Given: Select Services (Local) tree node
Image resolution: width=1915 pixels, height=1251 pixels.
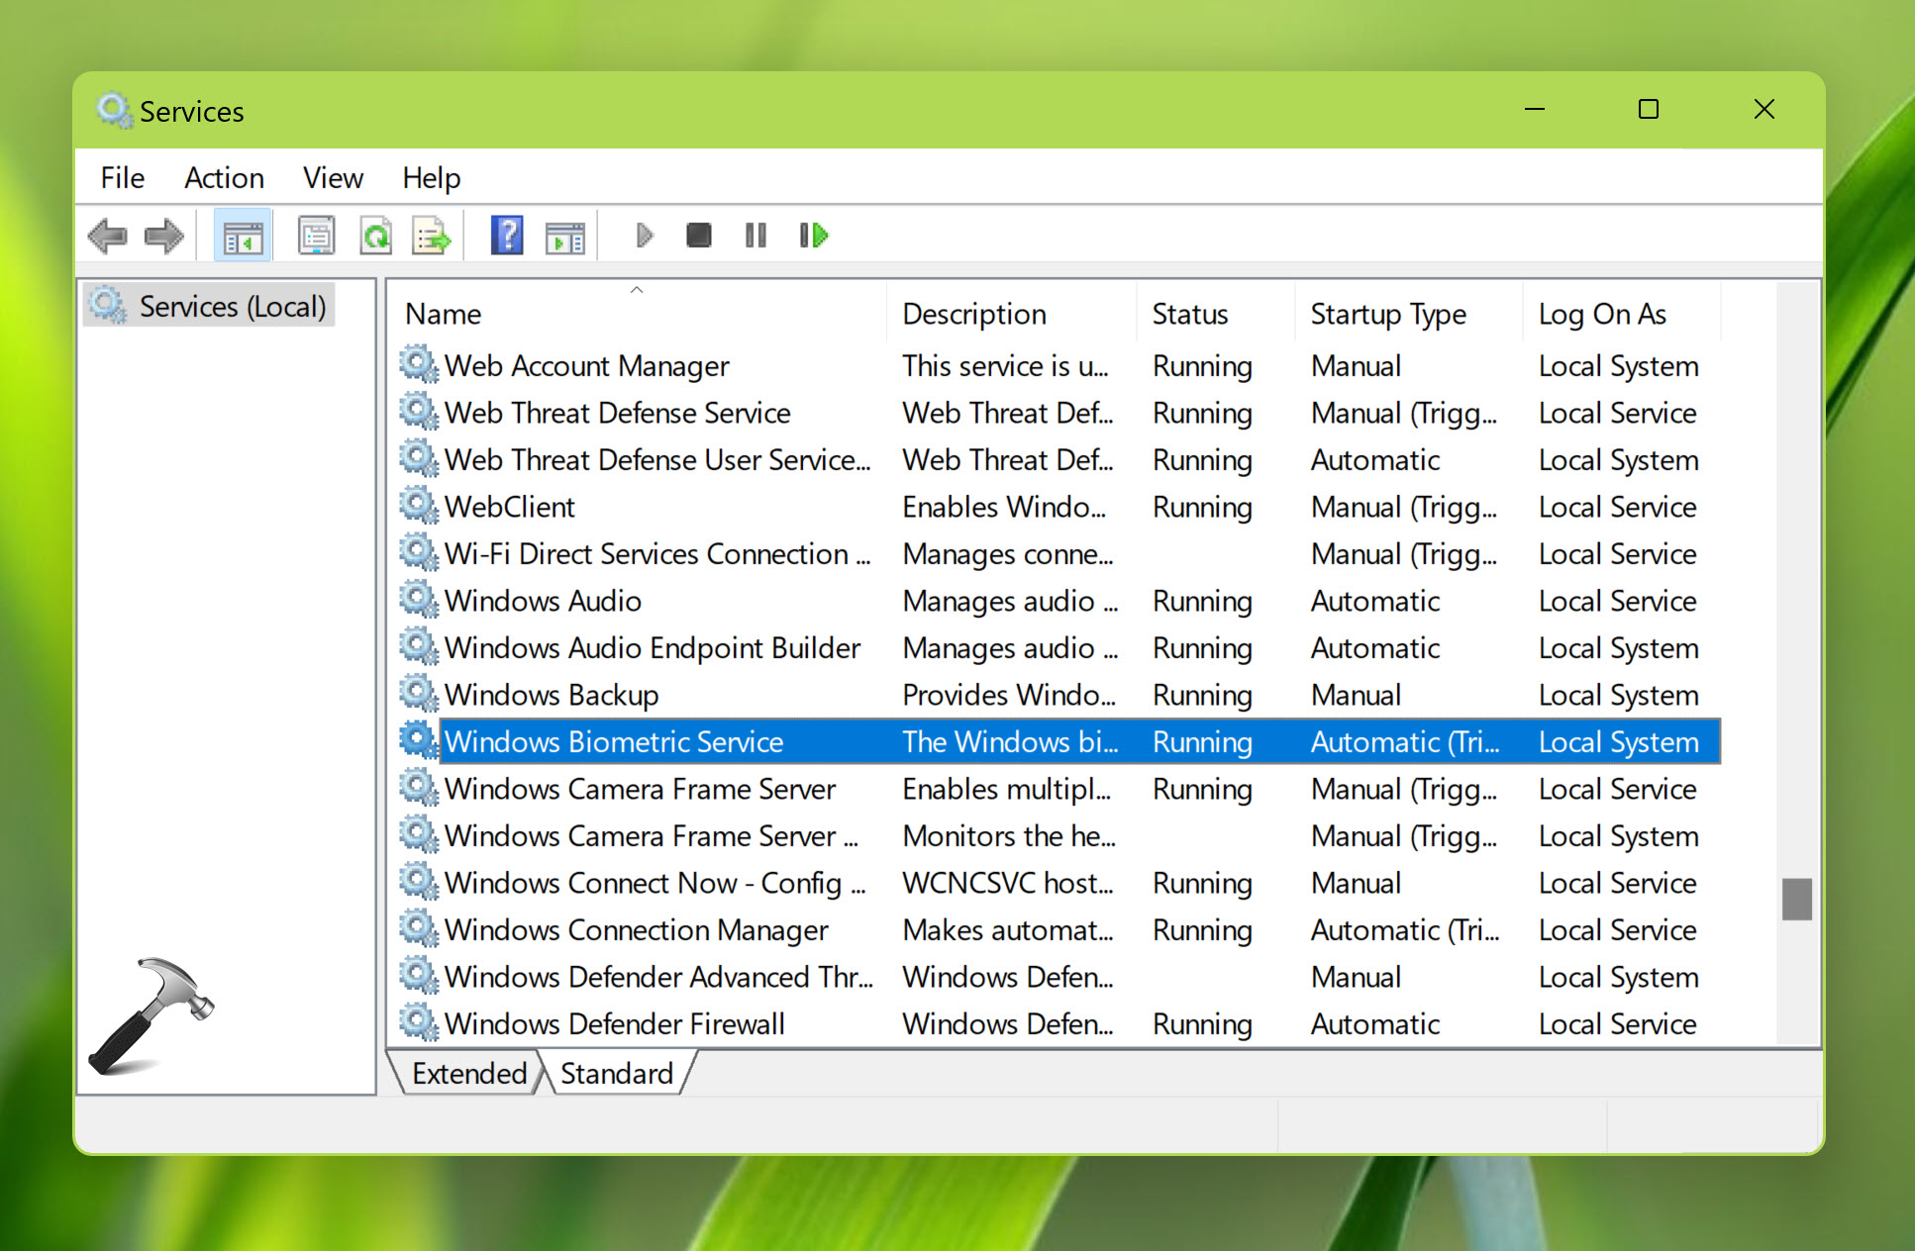Looking at the screenshot, I should (x=232, y=307).
